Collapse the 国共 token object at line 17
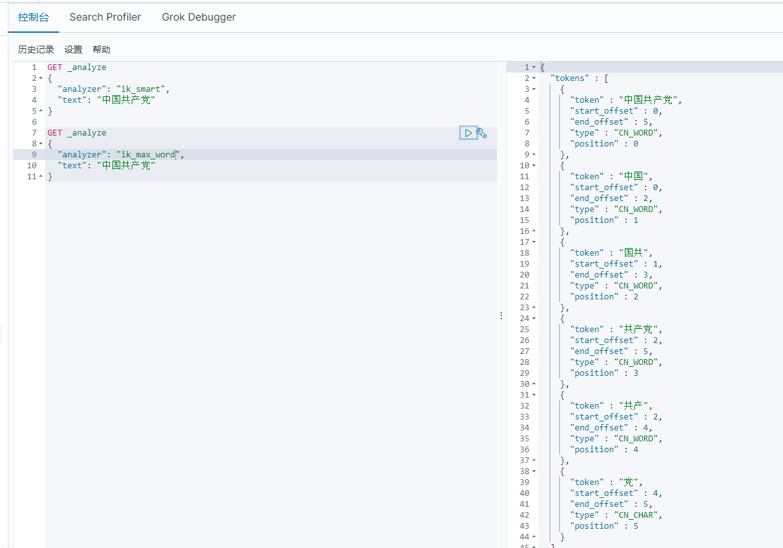The height and width of the screenshot is (548, 783). pyautogui.click(x=534, y=242)
